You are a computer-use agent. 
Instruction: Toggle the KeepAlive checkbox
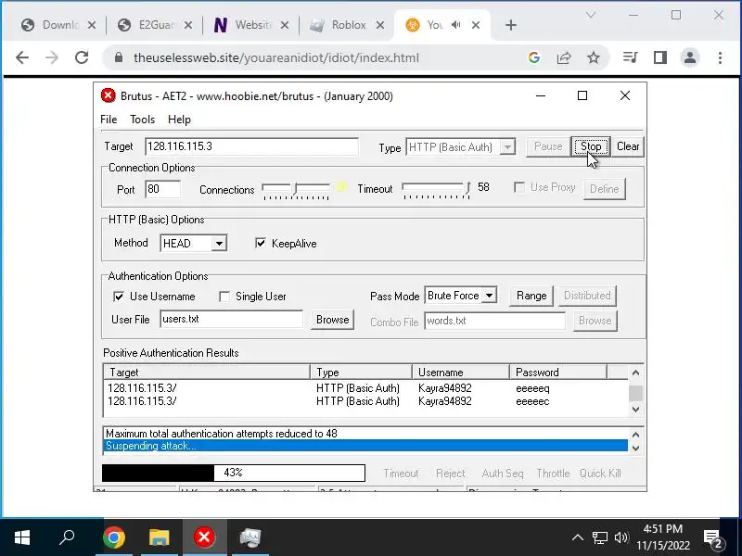261,243
